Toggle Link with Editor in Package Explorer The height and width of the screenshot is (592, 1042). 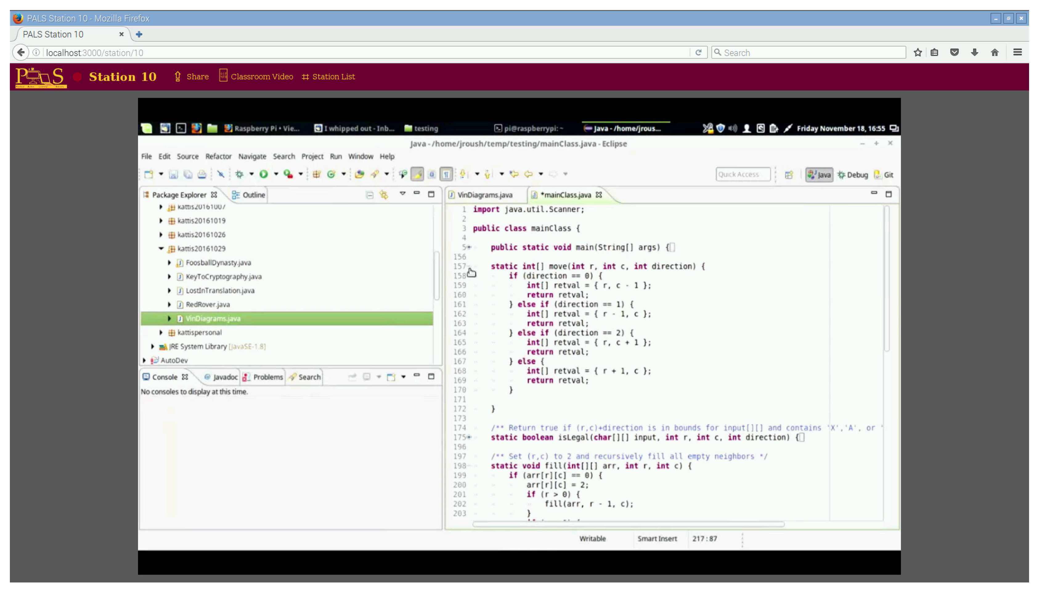tap(384, 195)
